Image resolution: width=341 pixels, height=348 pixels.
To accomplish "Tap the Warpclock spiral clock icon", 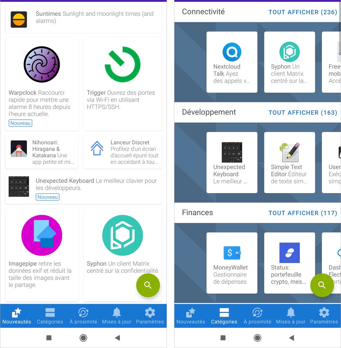I will (42, 64).
